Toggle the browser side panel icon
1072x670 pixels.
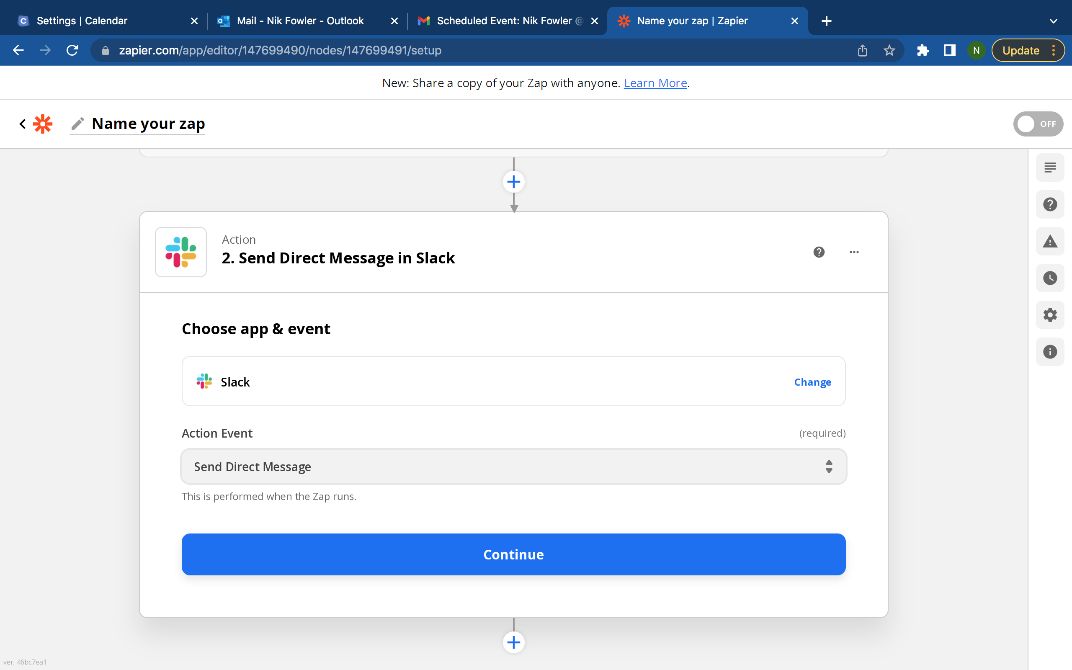(949, 50)
